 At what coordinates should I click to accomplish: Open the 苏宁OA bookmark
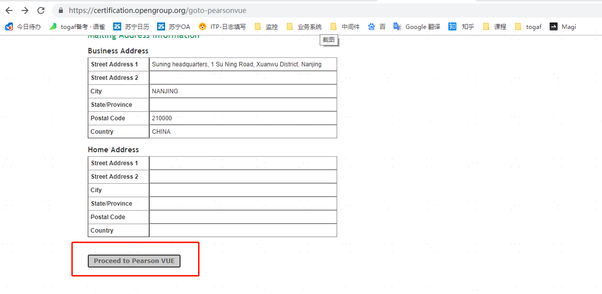(x=174, y=27)
